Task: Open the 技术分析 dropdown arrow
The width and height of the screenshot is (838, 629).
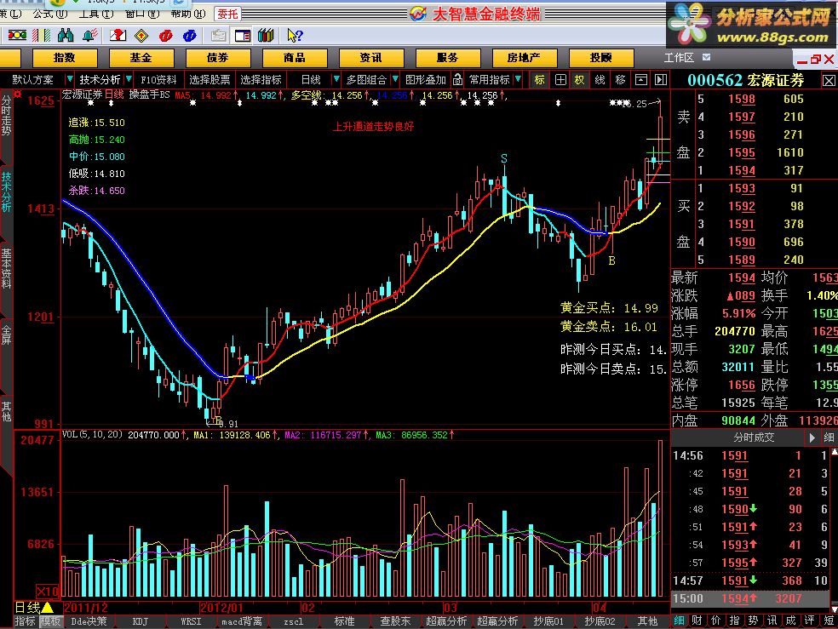Action: (x=129, y=79)
